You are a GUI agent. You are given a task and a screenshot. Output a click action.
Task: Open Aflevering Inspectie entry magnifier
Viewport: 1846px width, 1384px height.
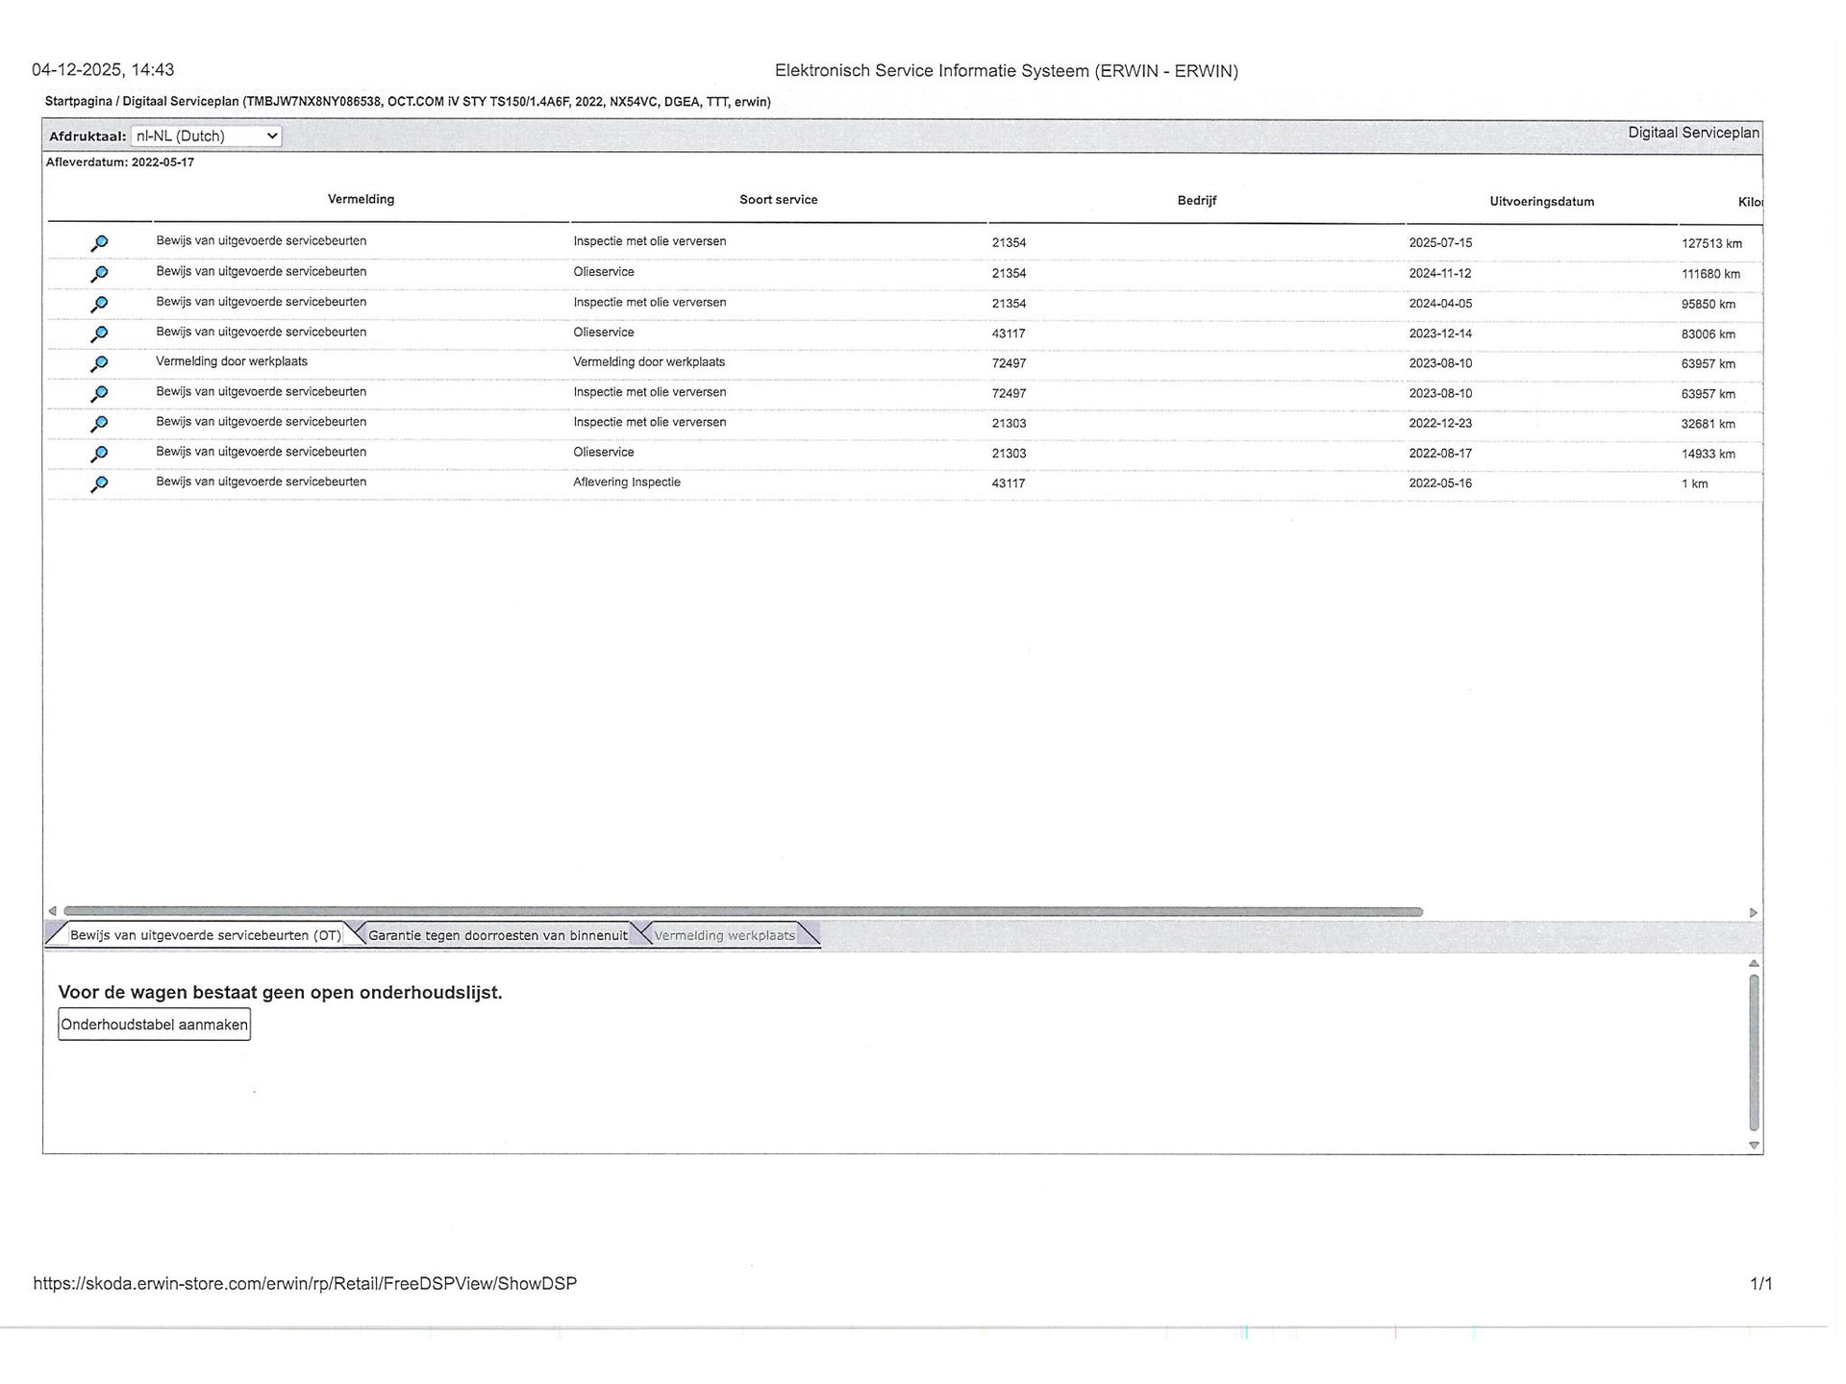(x=99, y=483)
